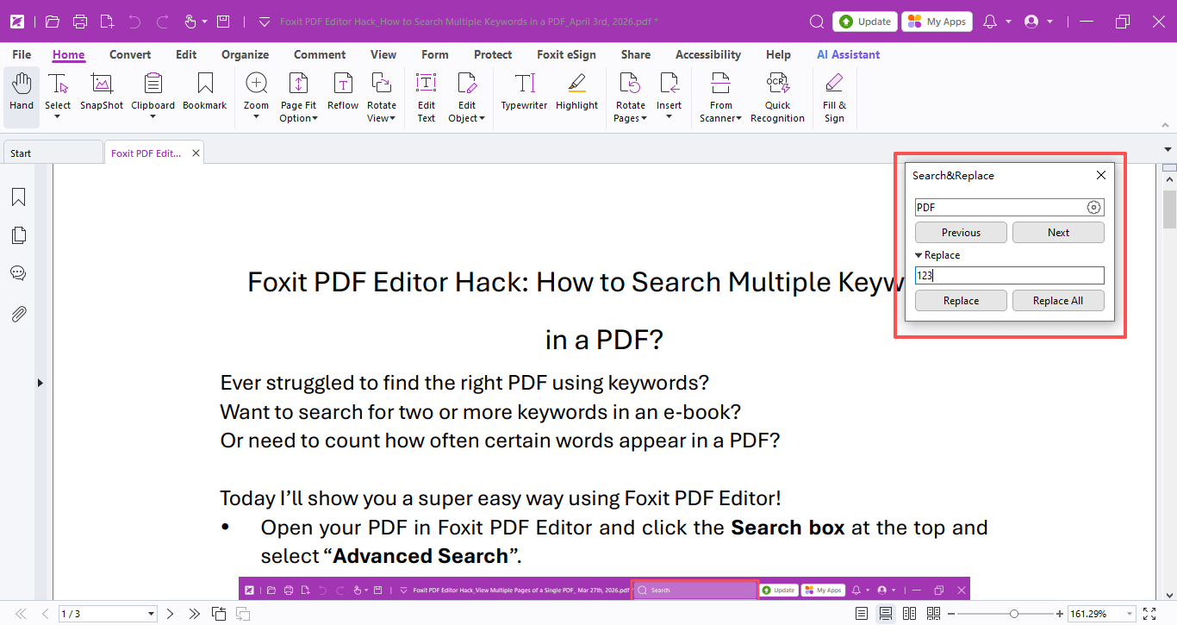
Task: Switch to the Convert tab
Action: coord(130,54)
